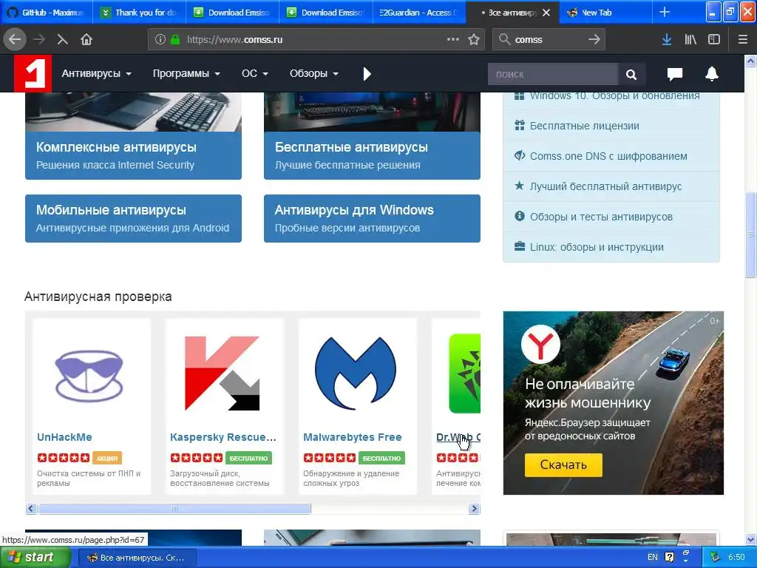This screenshot has height=568, width=757.
Task: Open the Windows start button
Action: click(35, 558)
